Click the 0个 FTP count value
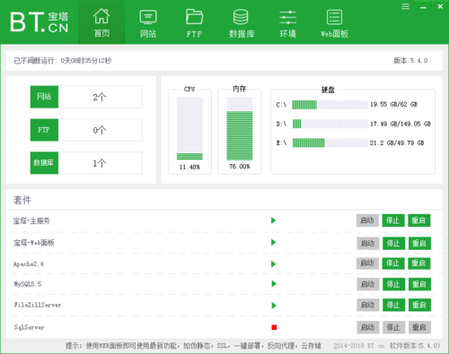This screenshot has width=449, height=354. pos(100,130)
